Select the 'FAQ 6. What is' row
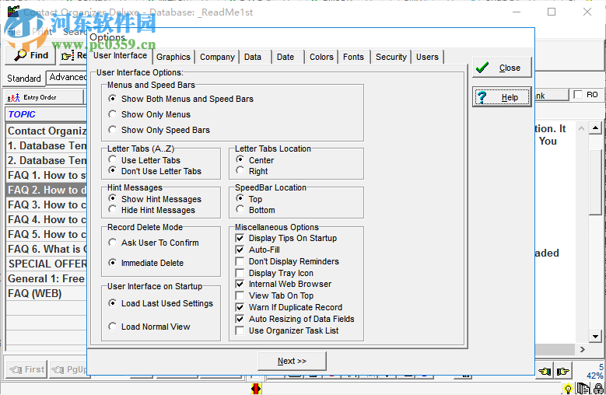This screenshot has height=395, width=606. 47,249
